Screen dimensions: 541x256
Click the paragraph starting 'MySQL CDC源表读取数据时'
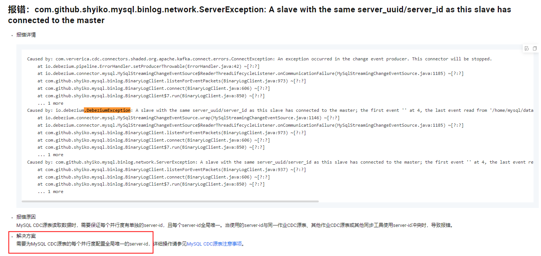(235, 225)
